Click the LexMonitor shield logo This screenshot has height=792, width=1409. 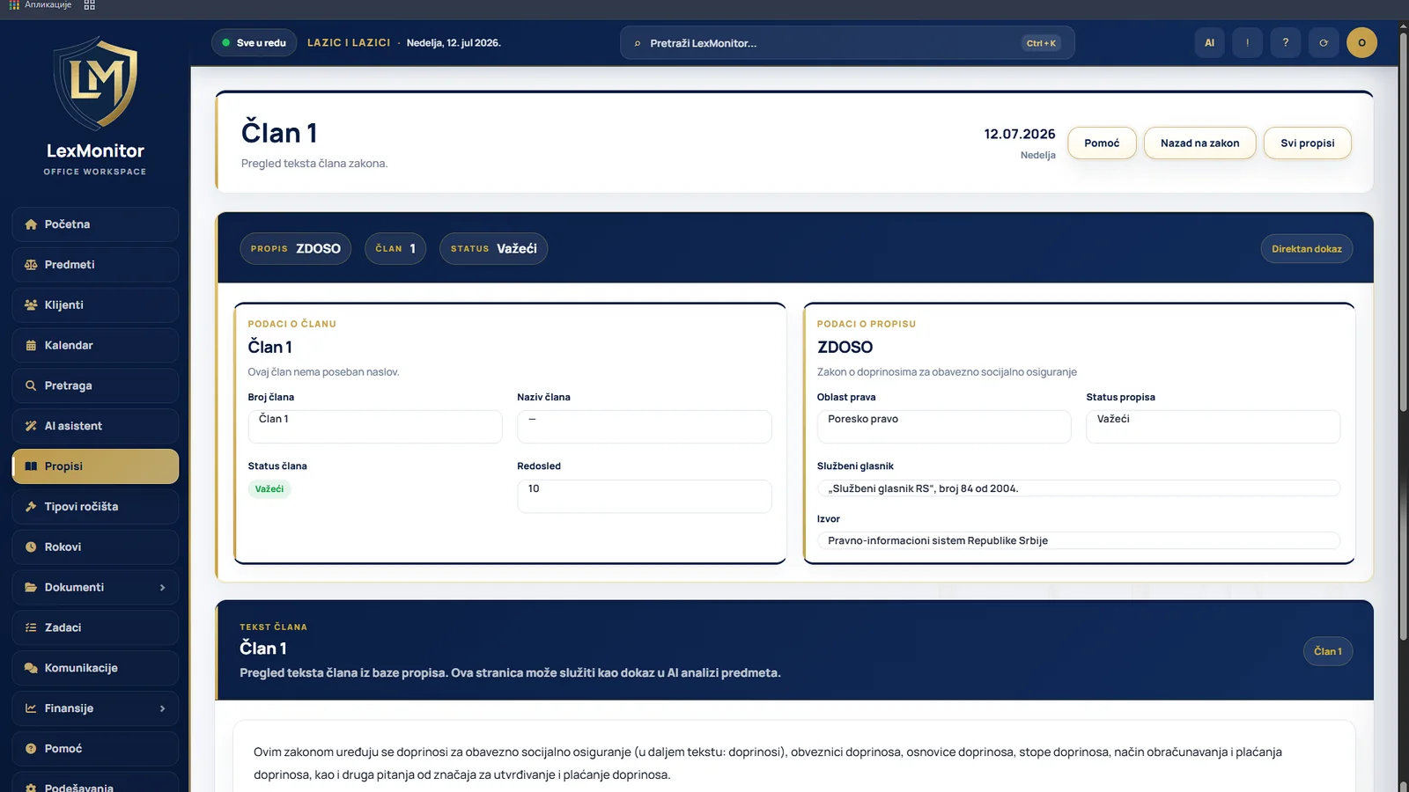click(95, 83)
